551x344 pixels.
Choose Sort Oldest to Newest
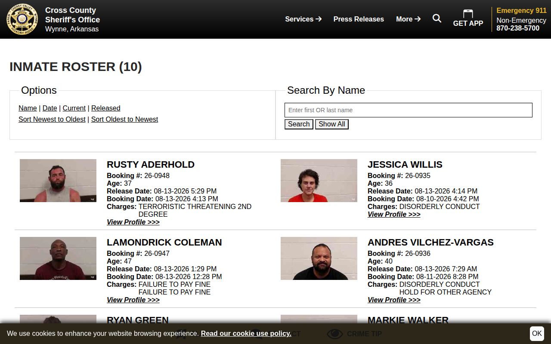click(x=124, y=120)
